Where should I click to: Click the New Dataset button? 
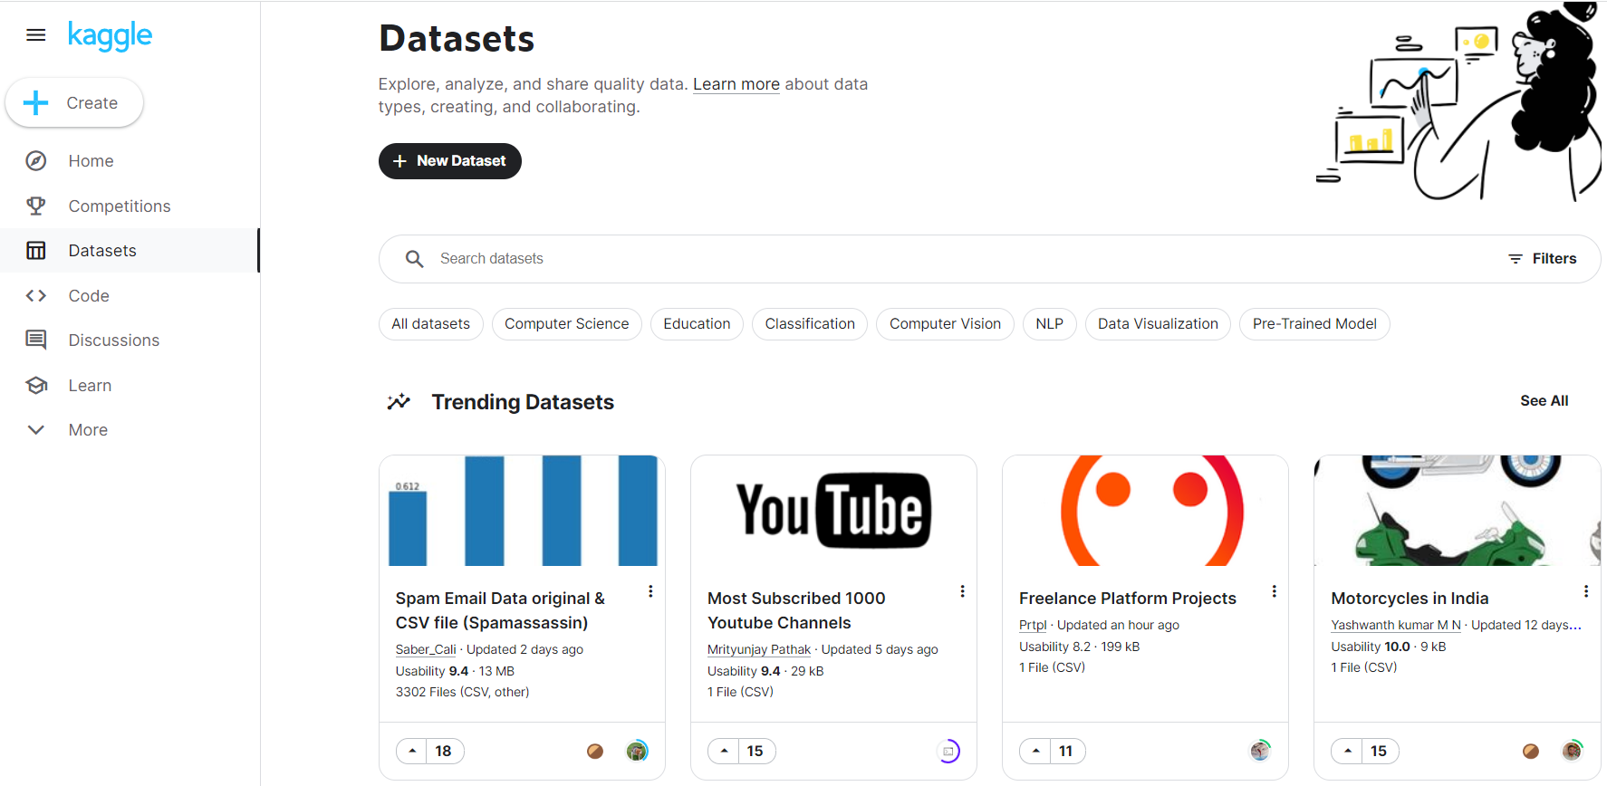(x=450, y=161)
